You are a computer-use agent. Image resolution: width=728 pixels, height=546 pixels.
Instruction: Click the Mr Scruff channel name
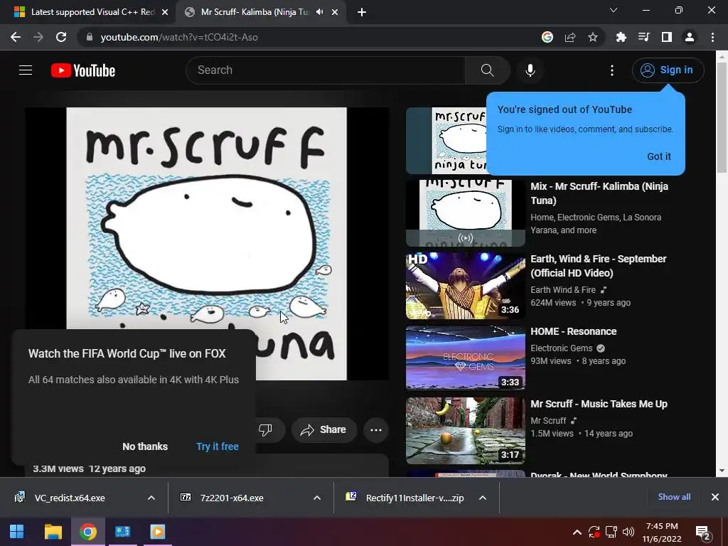(548, 421)
